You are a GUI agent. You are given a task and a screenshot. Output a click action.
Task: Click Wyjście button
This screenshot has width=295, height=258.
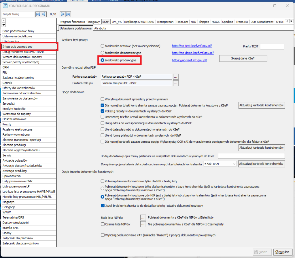283,252
